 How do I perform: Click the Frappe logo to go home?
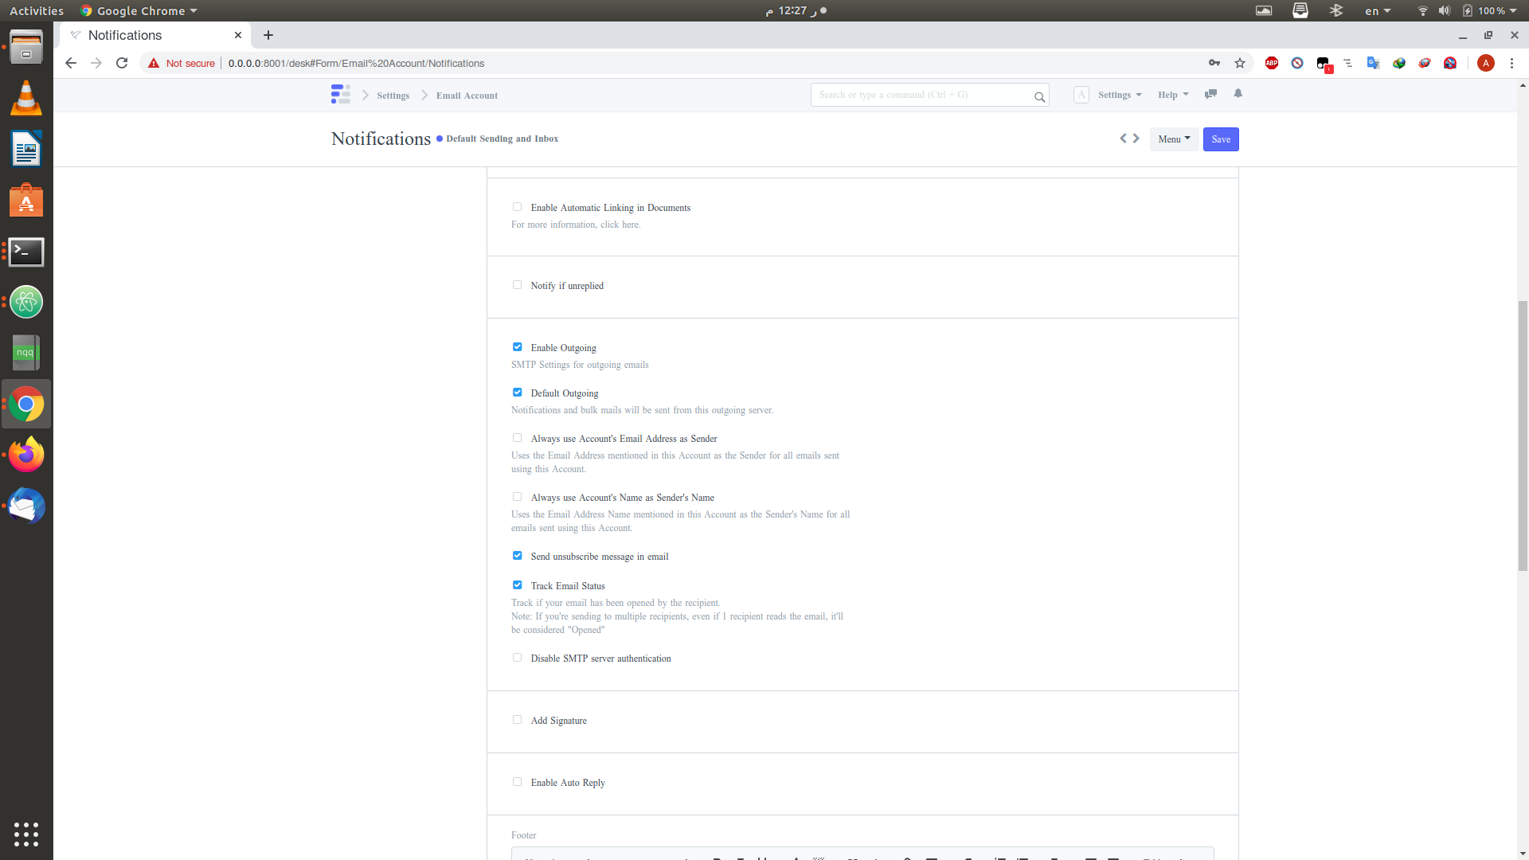point(340,94)
